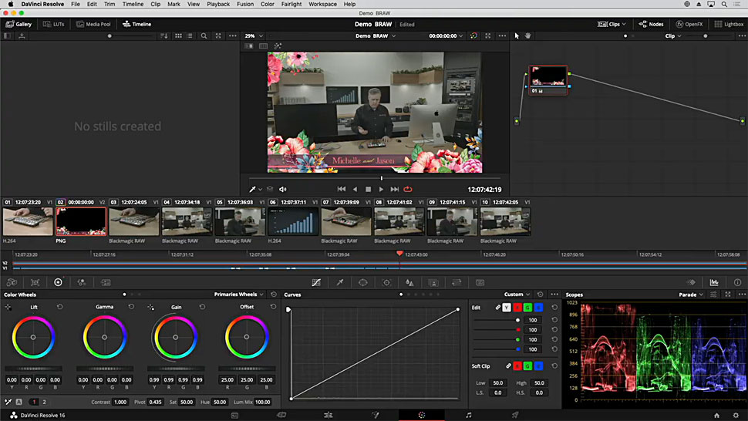Switch to the Deliver page
748x421 pixels.
[515, 416]
